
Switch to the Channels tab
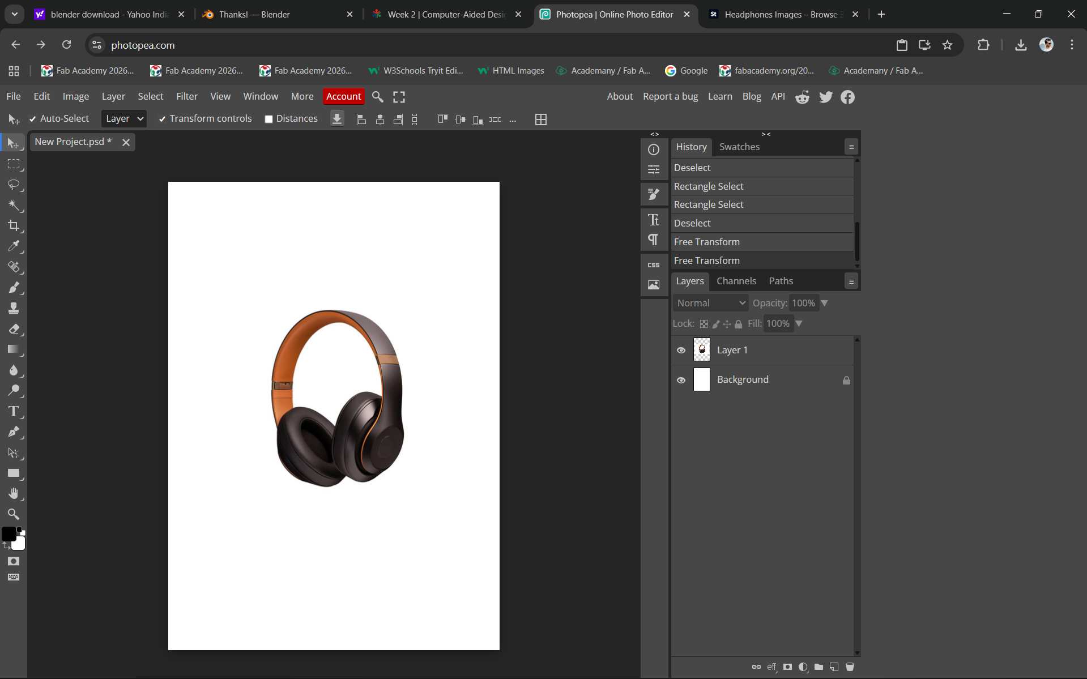(736, 281)
